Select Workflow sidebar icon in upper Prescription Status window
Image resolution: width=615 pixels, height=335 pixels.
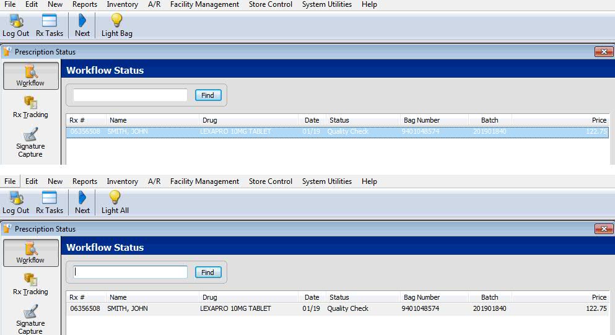click(x=31, y=76)
